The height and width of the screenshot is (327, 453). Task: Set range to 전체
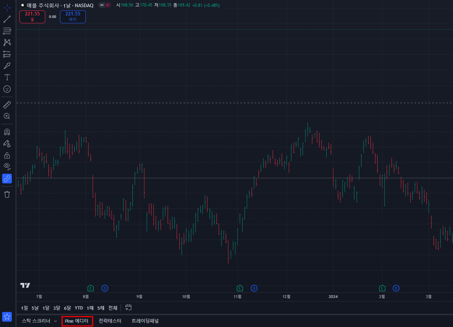(x=113, y=308)
